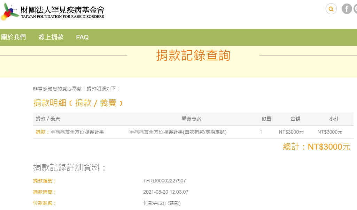This screenshot has height=210, width=357.
Task: Click the orange search magnifier icon
Action: [331, 9]
